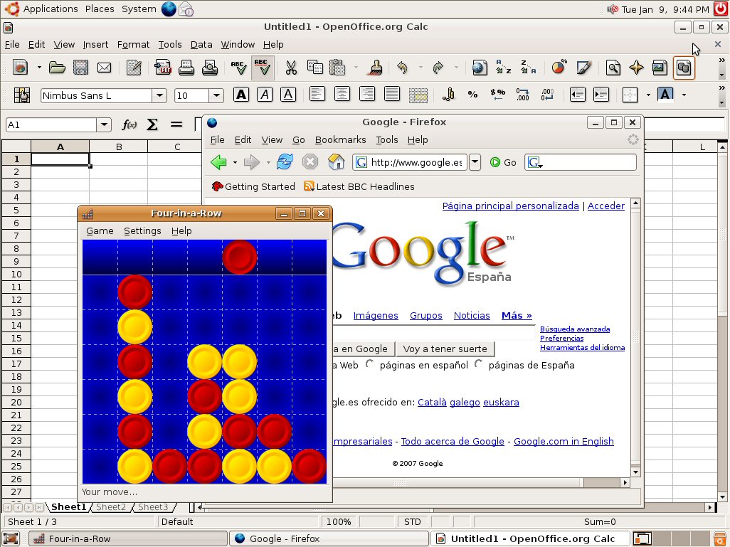730x547 pixels.
Task: Toggle Edit File mode icon in Calc
Action: click(134, 68)
